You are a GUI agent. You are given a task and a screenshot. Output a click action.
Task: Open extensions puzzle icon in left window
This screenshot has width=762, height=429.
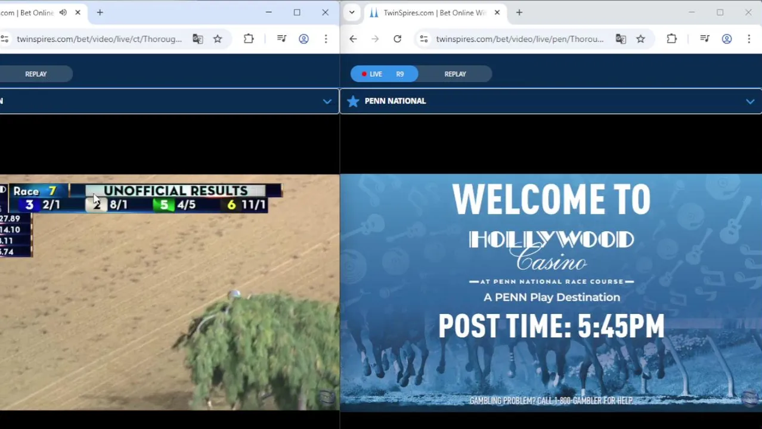[x=249, y=39]
